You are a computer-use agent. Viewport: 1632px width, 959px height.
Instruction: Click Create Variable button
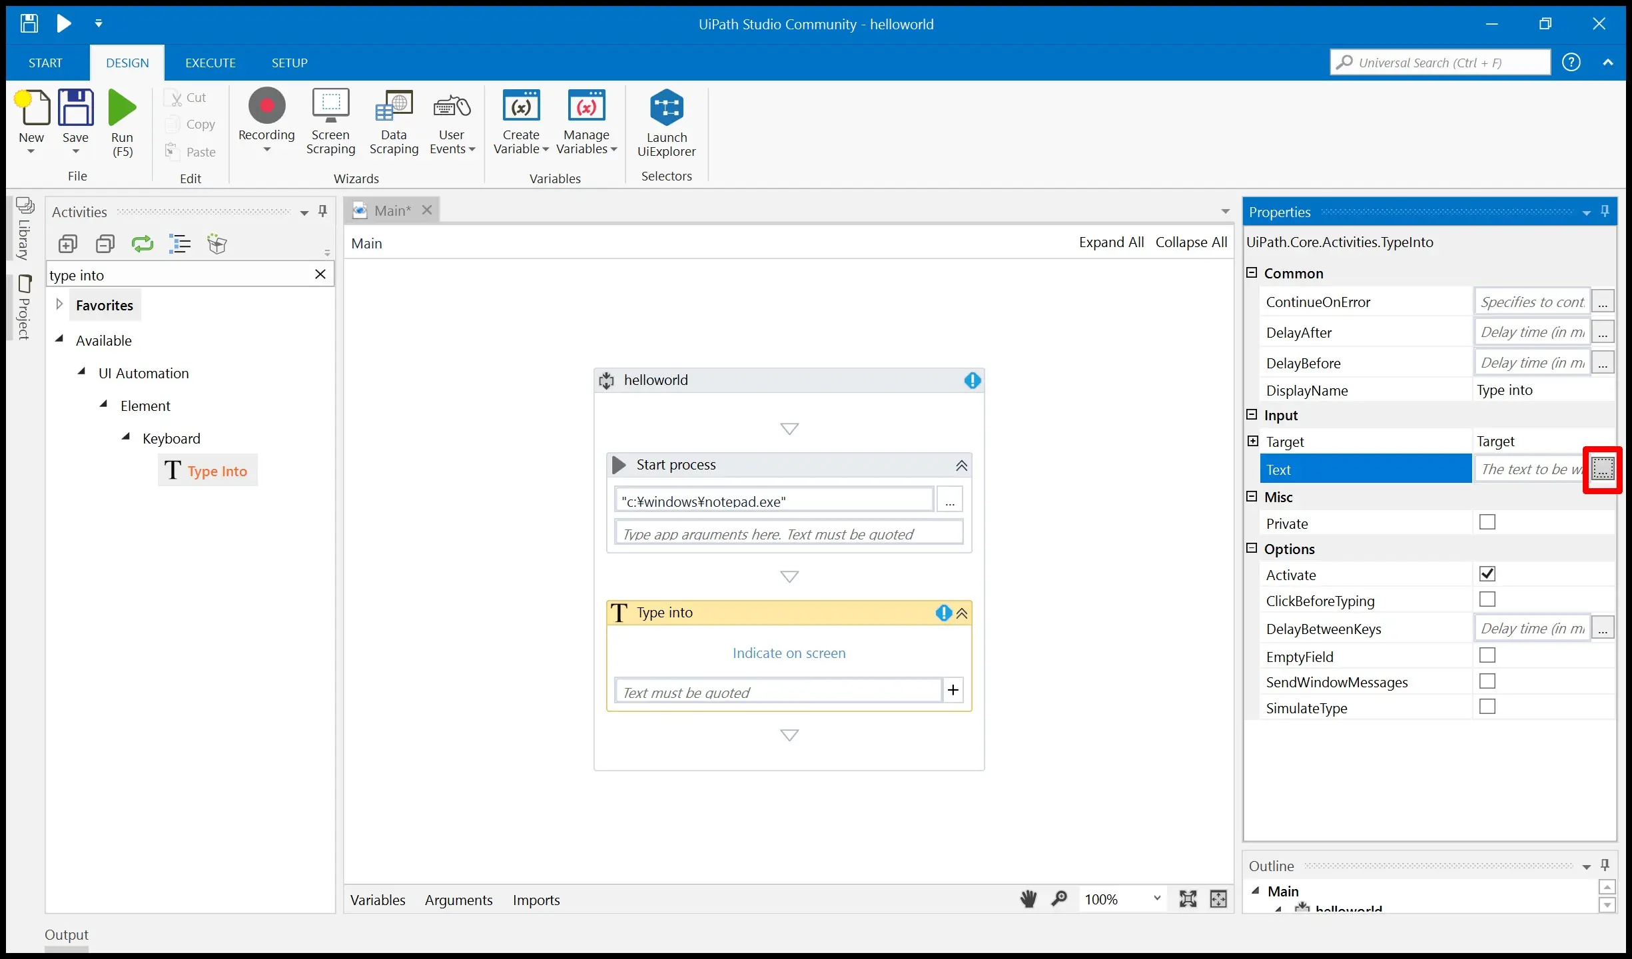(x=521, y=121)
